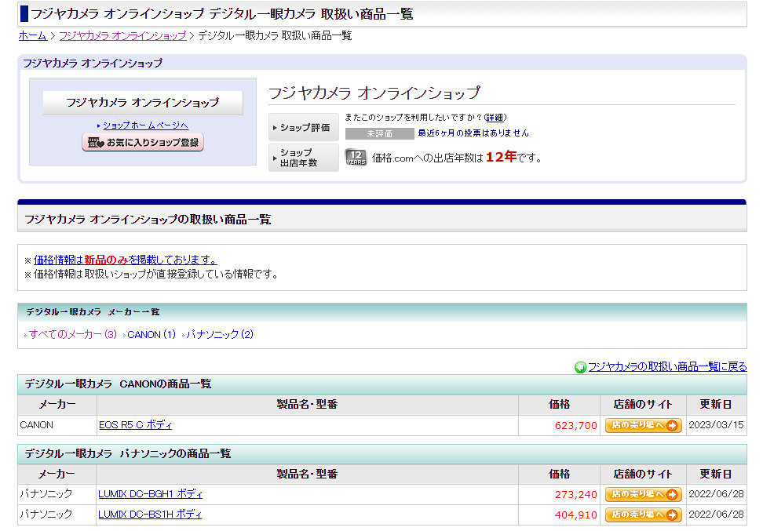This screenshot has width=763, height=531.
Task: Click the 12年 red text
Action: (501, 157)
